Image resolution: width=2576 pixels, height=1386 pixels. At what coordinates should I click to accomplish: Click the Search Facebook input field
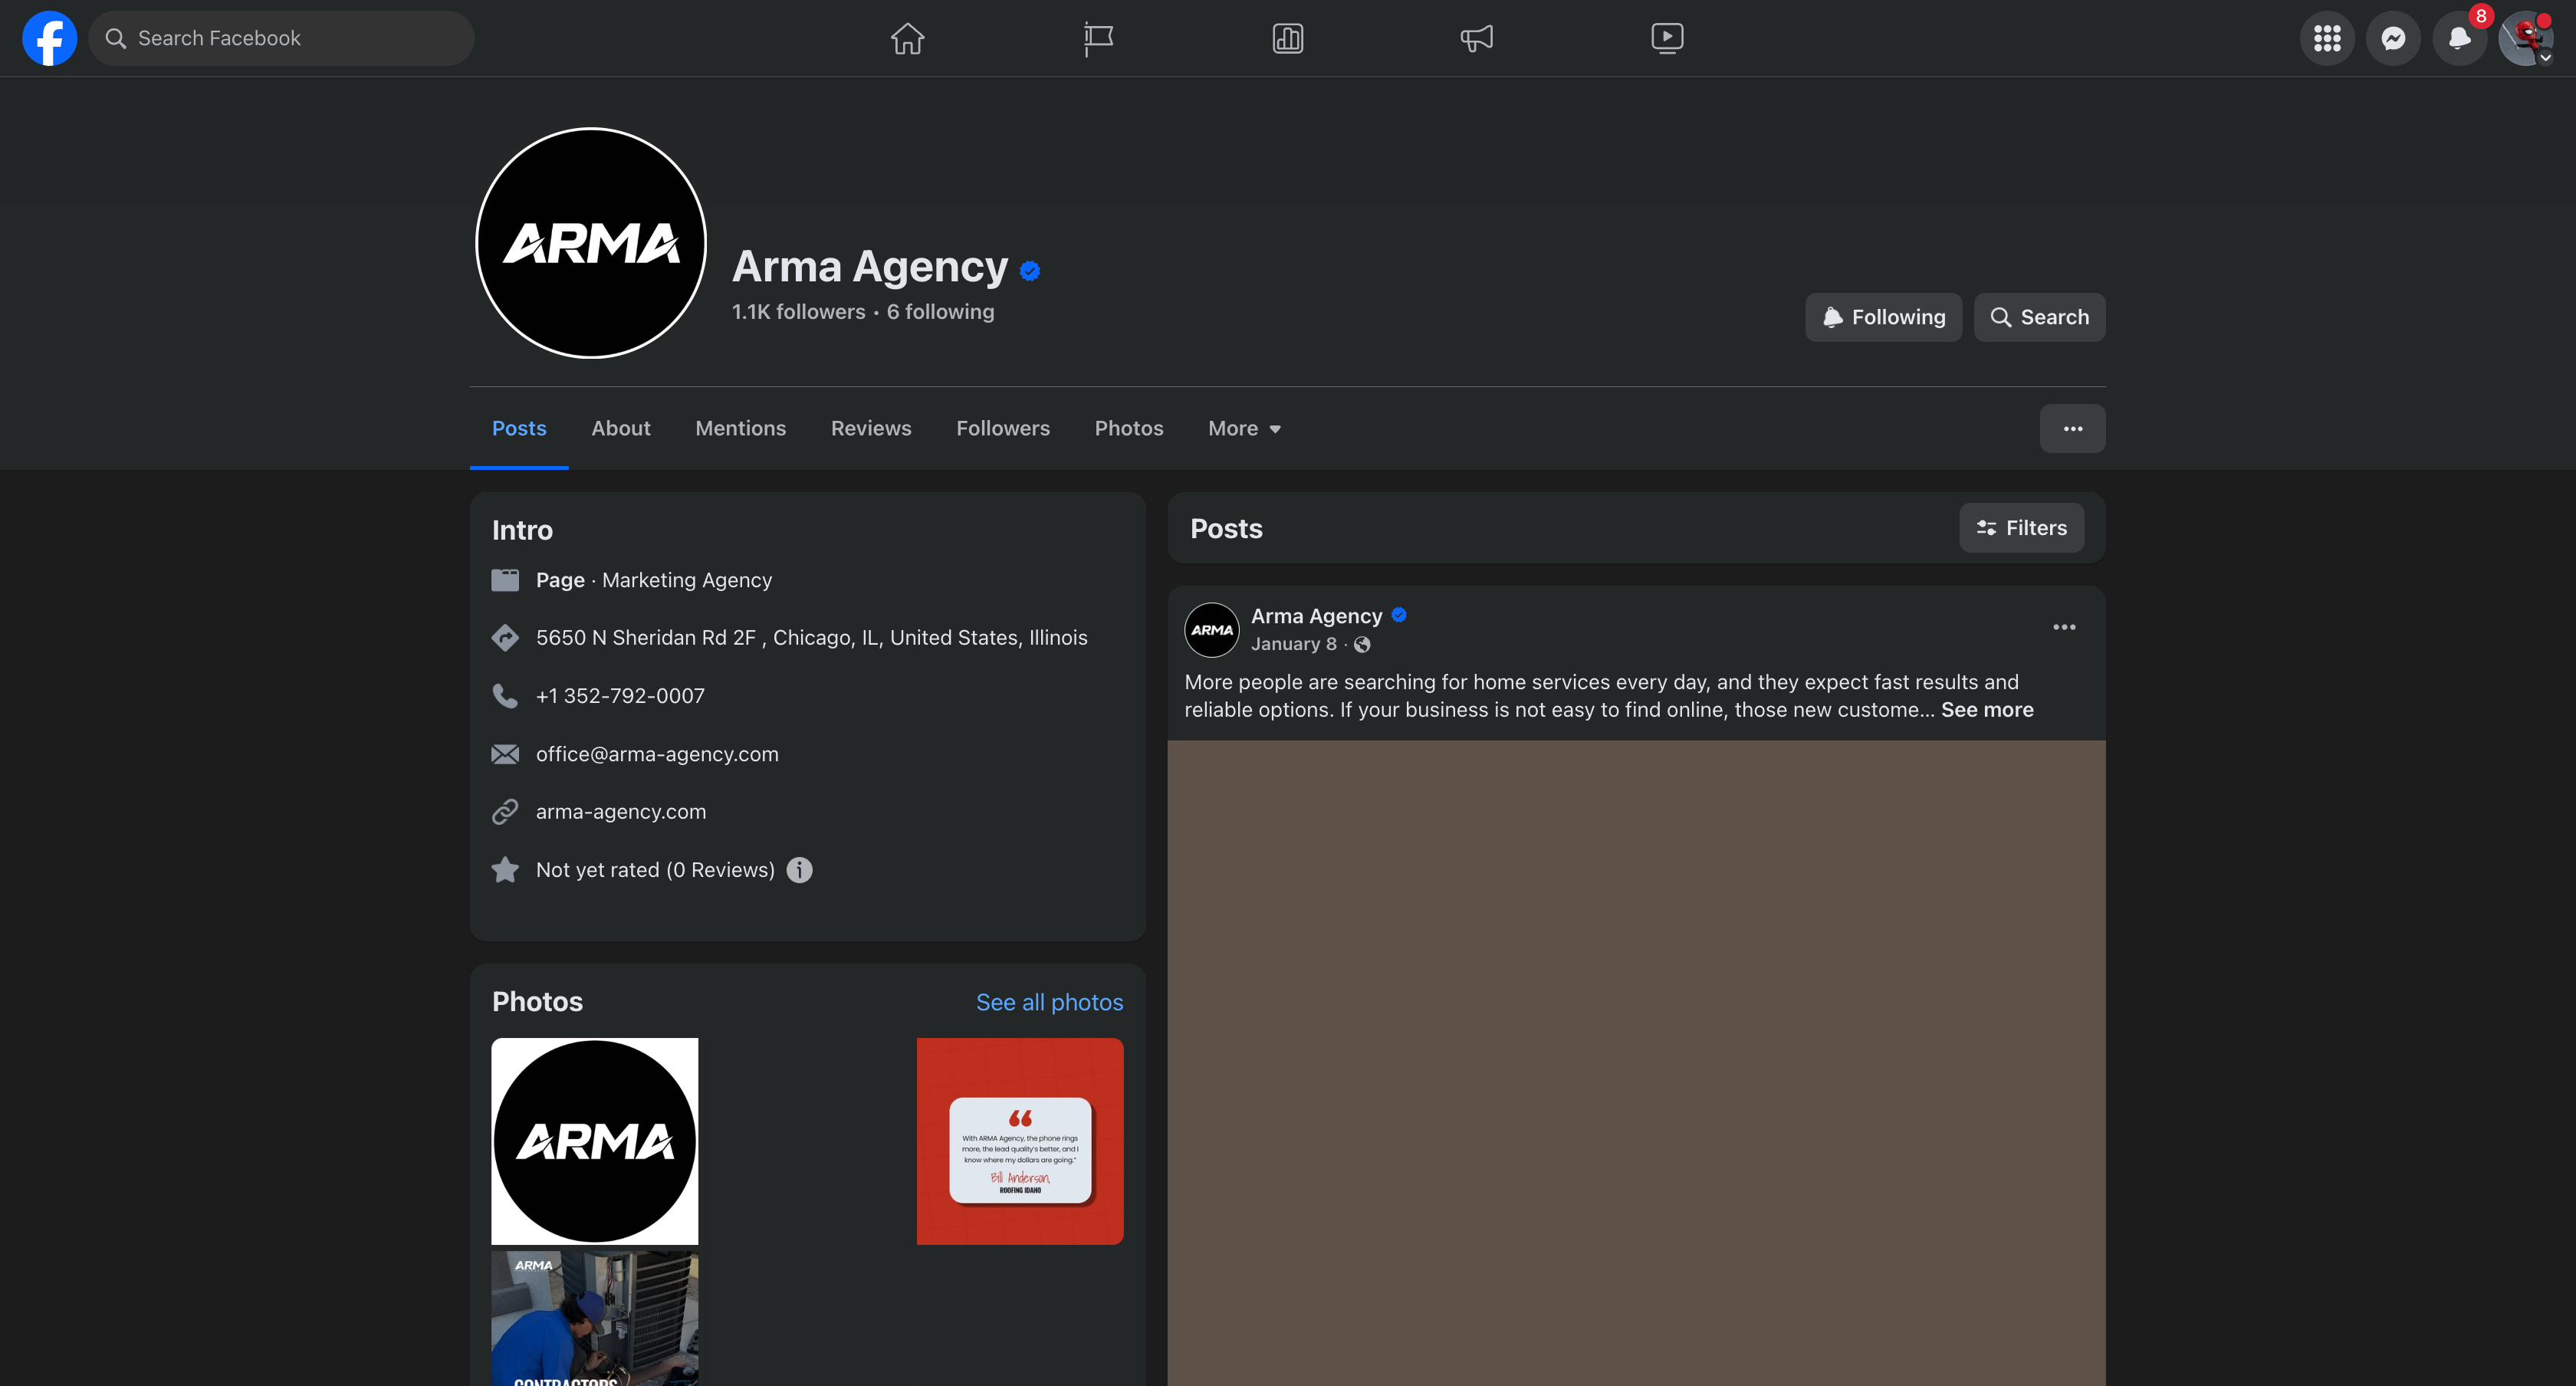(281, 38)
